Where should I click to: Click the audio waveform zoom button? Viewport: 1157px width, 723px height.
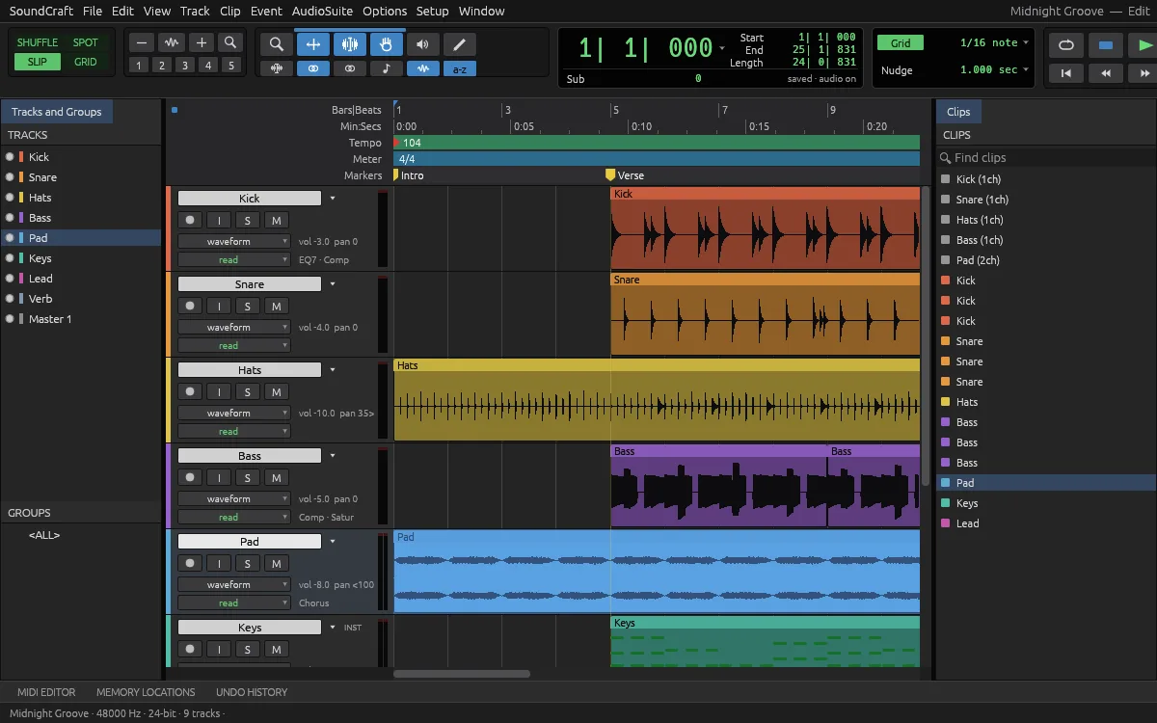(172, 42)
